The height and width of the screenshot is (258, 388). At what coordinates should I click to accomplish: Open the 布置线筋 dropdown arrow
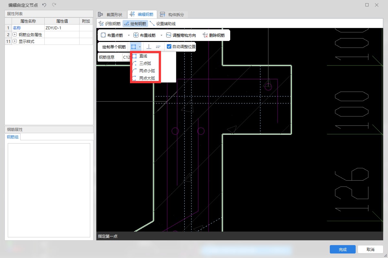point(161,35)
